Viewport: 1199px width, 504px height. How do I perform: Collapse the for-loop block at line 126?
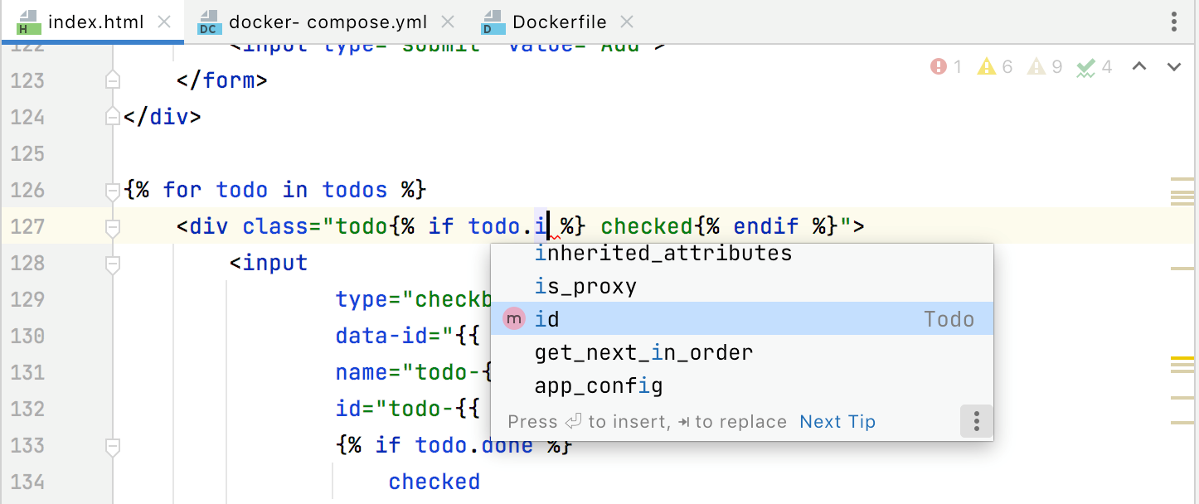coord(113,191)
